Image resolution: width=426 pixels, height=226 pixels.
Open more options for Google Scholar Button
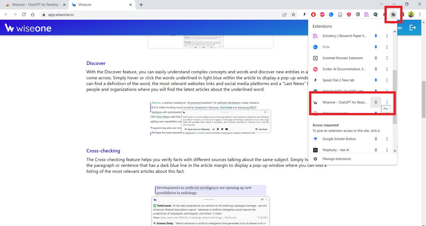pyautogui.click(x=387, y=139)
